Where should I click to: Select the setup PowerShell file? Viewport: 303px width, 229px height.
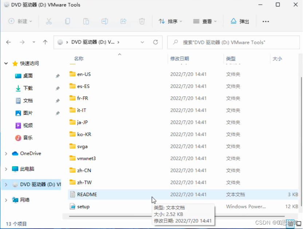pyautogui.click(x=80, y=206)
